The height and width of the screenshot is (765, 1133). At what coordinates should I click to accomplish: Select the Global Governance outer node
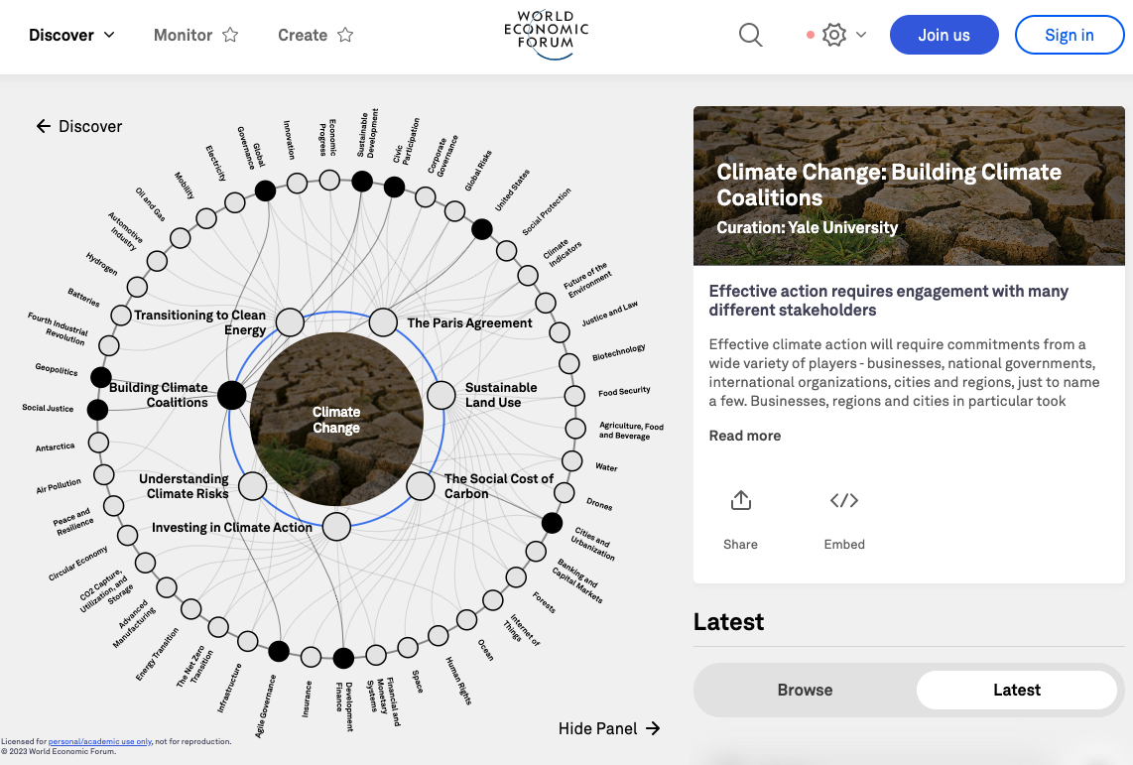(265, 191)
